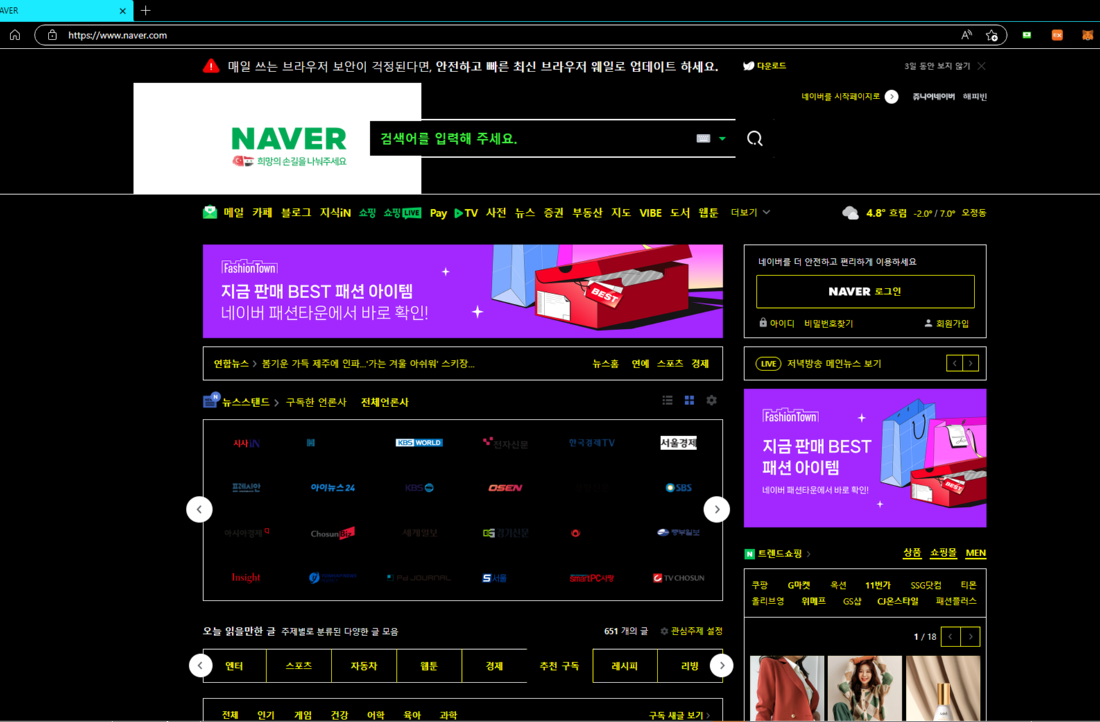1100x722 pixels.
Task: Open 스포츠 news link
Action: pos(670,363)
